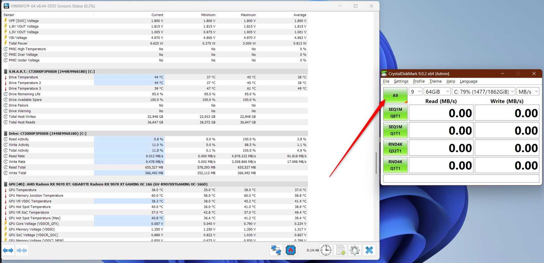Image resolution: width=544 pixels, height=263 pixels.
Task: Run the SEQ1M Q8T1 test
Action: (x=395, y=113)
